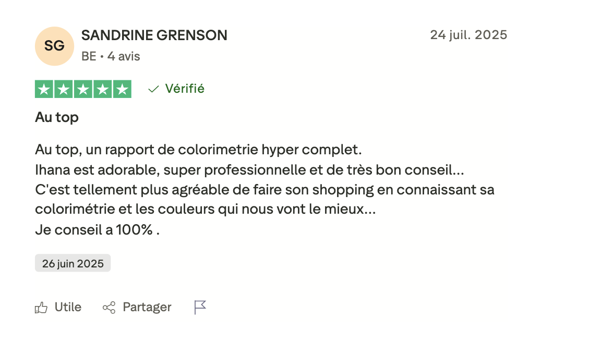Viewport: 601px width, 343px height.
Task: Click the "26 juin 2025" date badge
Action: pyautogui.click(x=73, y=263)
